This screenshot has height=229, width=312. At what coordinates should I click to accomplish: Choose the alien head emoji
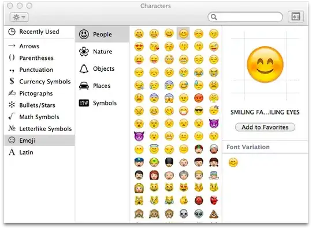pos(199,213)
